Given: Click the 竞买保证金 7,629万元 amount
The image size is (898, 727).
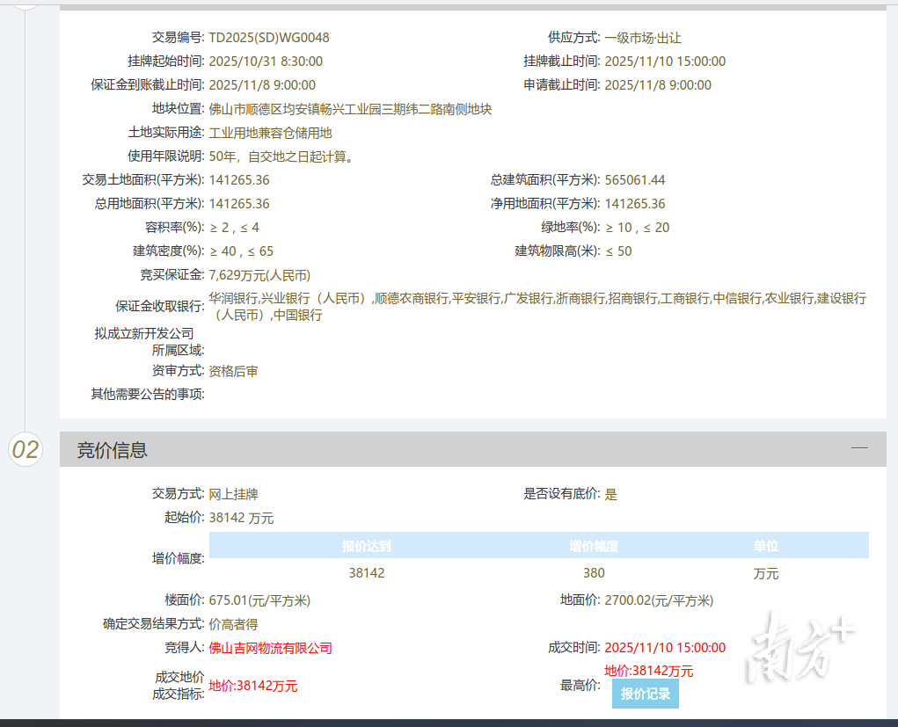Looking at the screenshot, I should pos(259,275).
